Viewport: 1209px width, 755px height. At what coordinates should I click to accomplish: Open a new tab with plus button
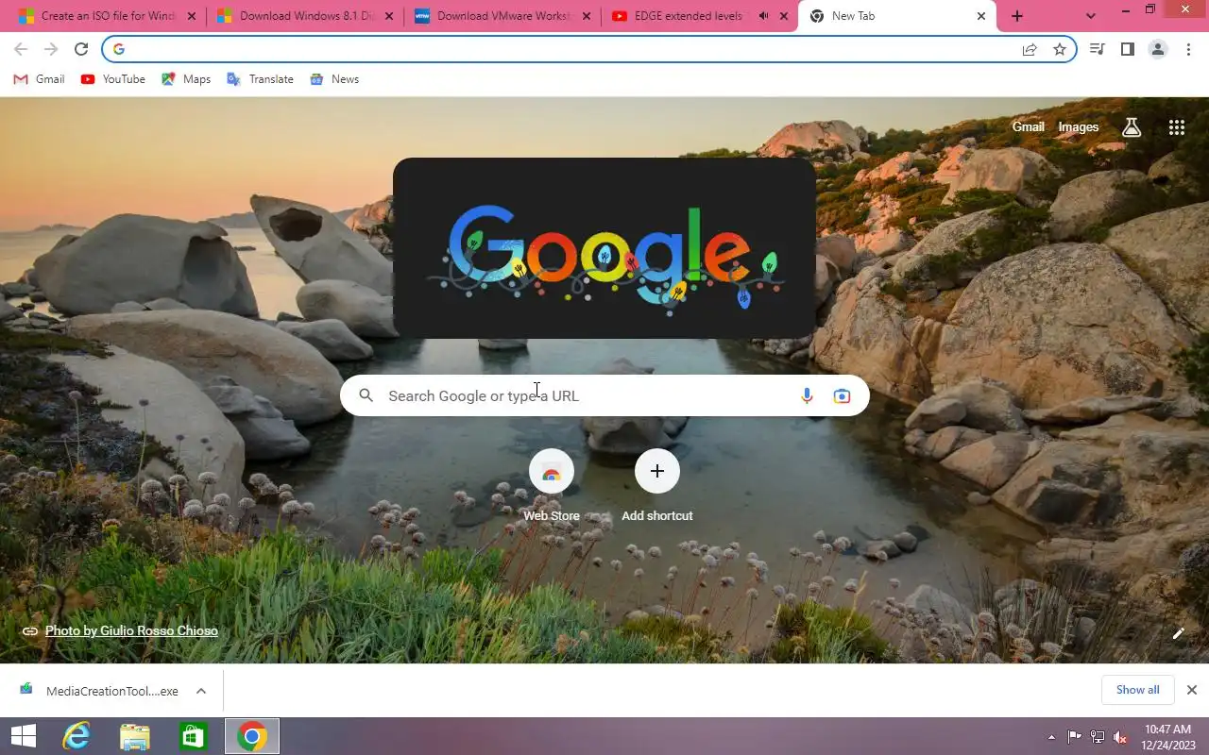(x=1017, y=16)
